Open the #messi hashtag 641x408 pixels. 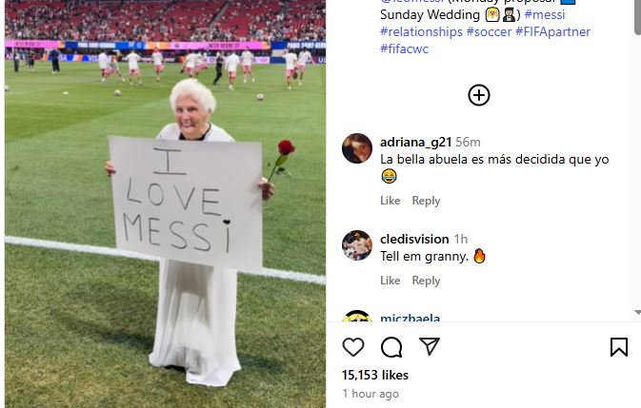tap(545, 14)
